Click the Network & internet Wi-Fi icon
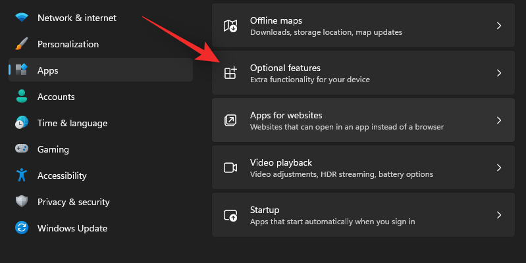526x263 pixels. 22,18
